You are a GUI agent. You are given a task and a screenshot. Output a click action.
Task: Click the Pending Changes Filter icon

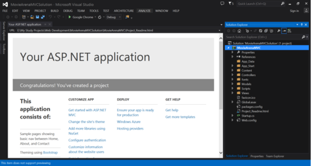[247, 31]
